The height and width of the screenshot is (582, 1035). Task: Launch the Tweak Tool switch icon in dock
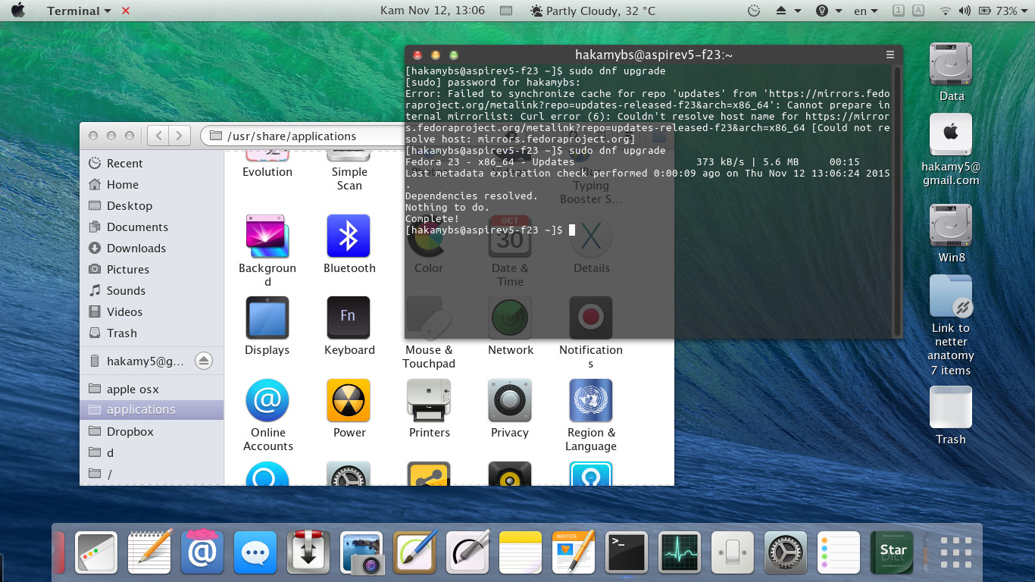pyautogui.click(x=733, y=552)
